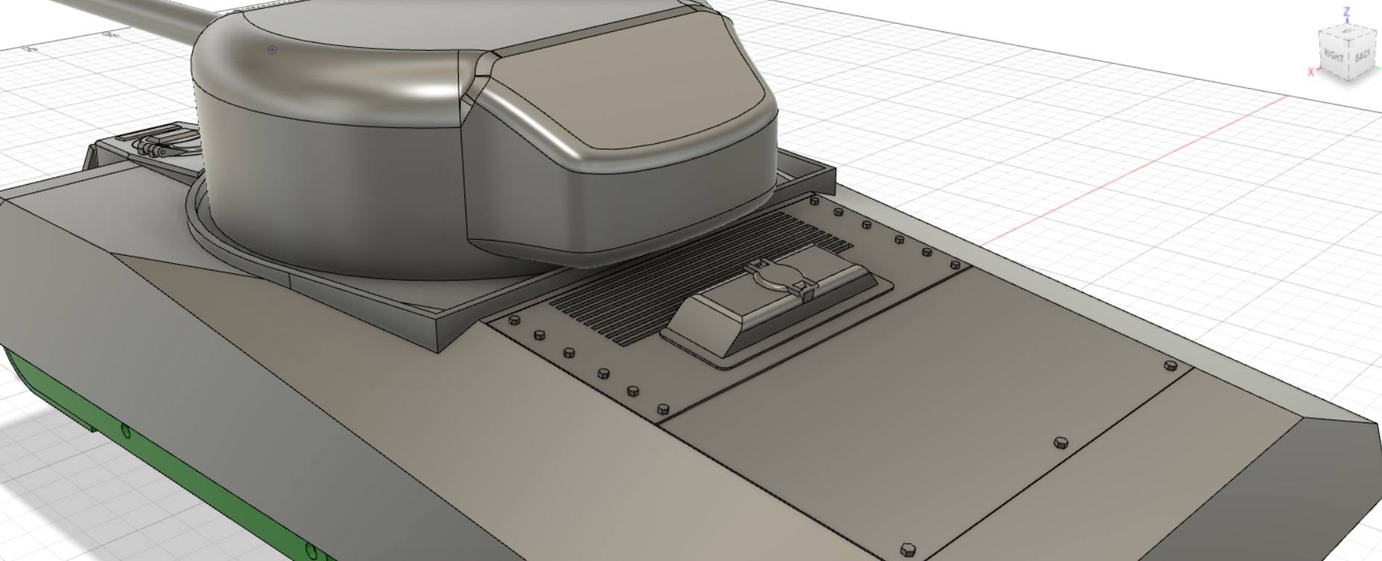Select the clamp latch on engine hatch

click(x=782, y=276)
